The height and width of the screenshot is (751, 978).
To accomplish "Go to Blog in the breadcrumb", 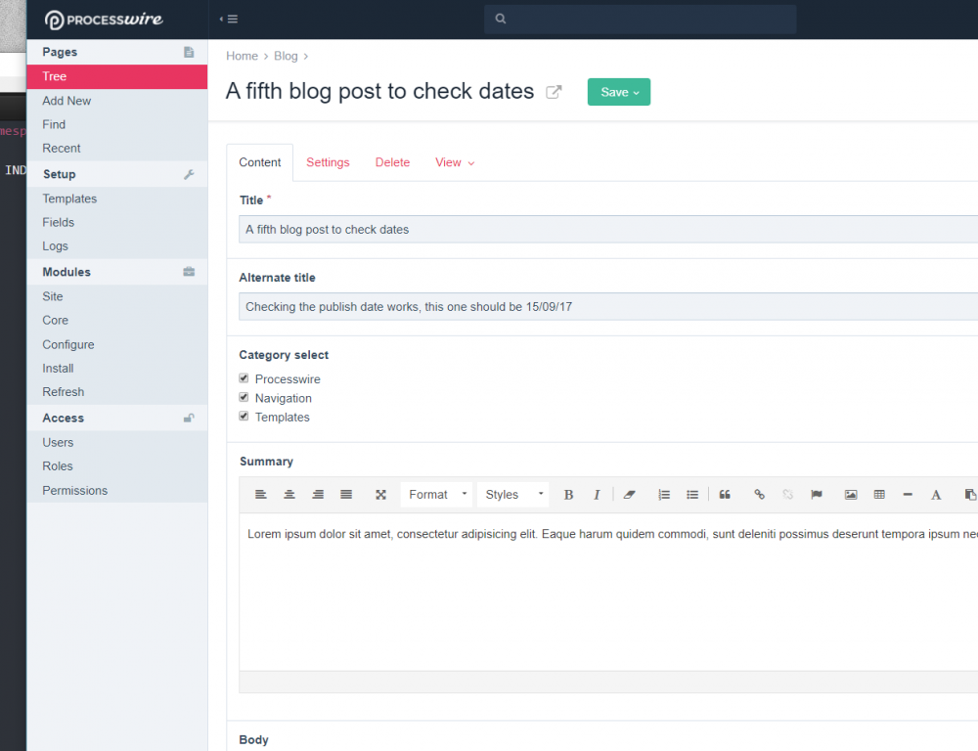I will tap(286, 57).
